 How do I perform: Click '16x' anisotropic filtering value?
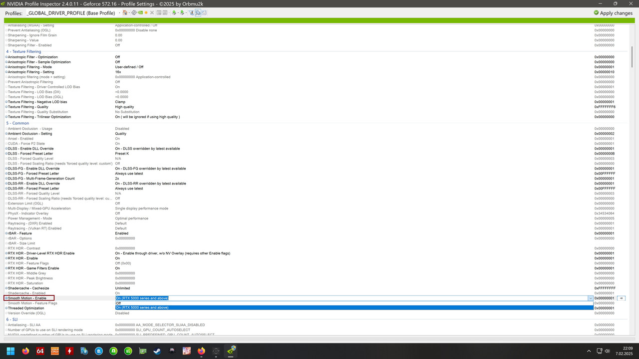coord(118,72)
